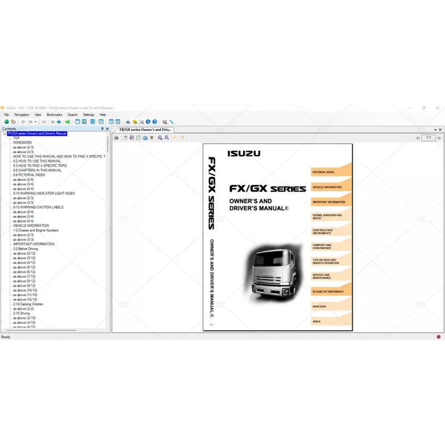
Task: Click the page number 1/1 field
Action: point(428,137)
